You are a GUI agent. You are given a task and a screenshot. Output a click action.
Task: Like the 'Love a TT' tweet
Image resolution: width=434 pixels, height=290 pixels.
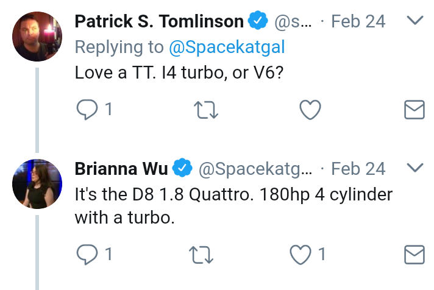click(x=310, y=110)
